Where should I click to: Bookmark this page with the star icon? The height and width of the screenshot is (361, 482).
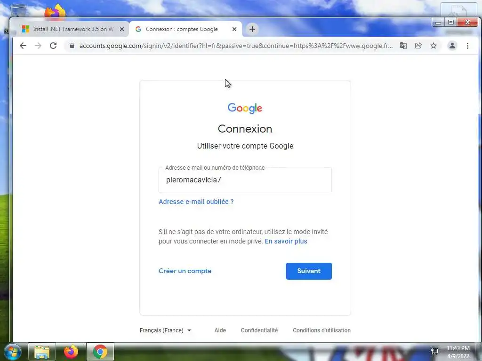click(434, 46)
